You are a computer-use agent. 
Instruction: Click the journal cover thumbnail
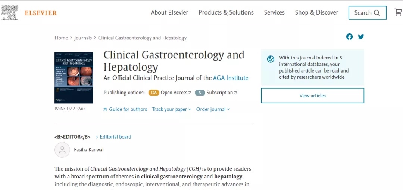tap(74, 78)
